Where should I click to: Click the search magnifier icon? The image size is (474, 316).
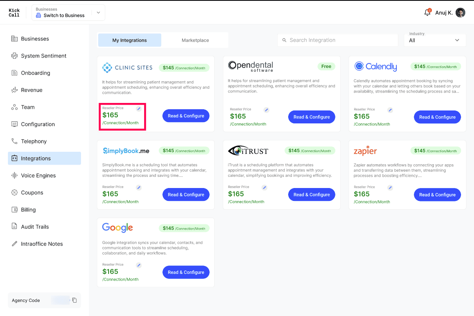(x=284, y=40)
